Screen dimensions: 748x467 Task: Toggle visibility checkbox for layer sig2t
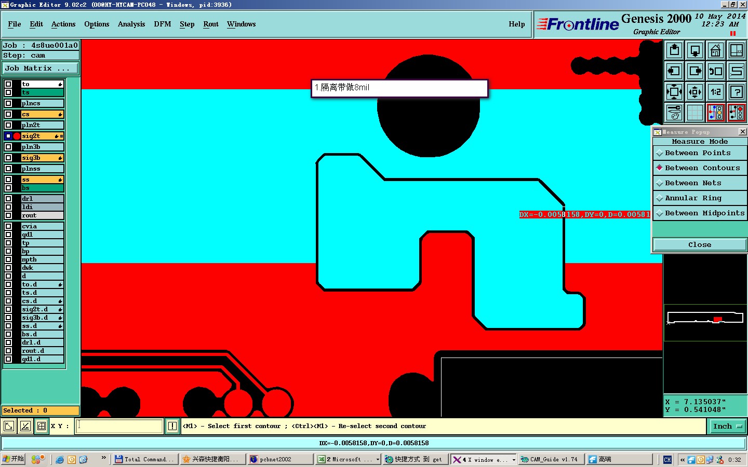coord(8,136)
